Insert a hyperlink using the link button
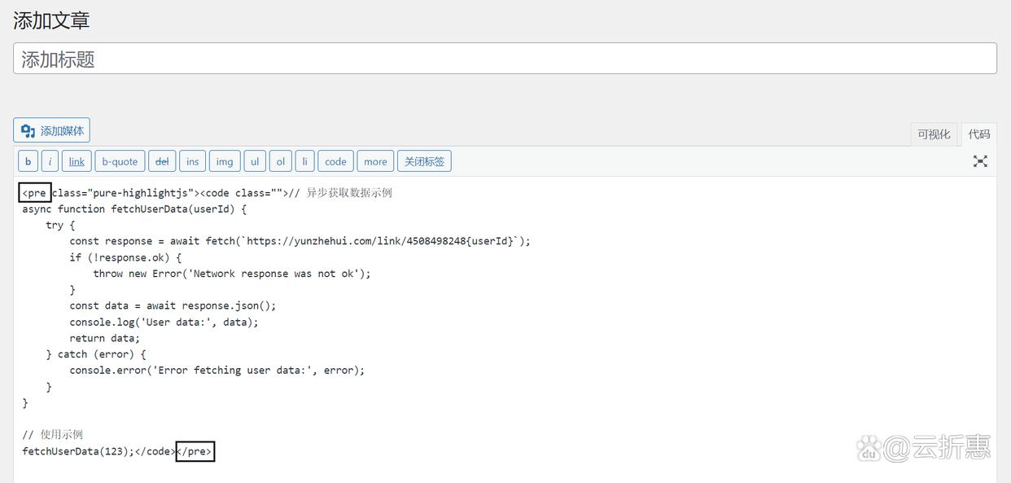Screen dimensions: 1011x483 76,160
